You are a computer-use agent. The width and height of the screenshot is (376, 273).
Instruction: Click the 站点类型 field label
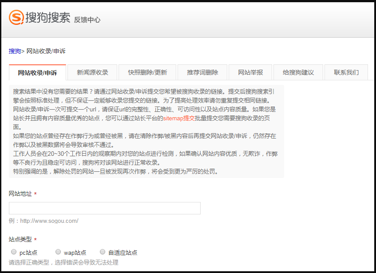tap(20, 239)
